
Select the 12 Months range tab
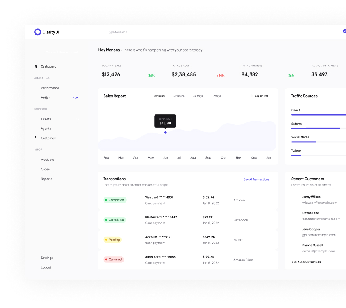[x=159, y=96]
